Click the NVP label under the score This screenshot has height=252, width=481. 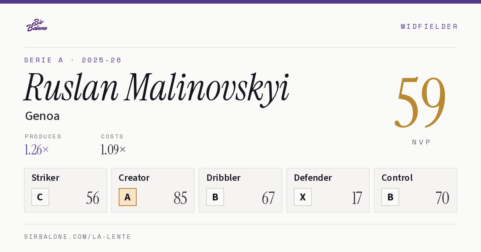tap(421, 142)
